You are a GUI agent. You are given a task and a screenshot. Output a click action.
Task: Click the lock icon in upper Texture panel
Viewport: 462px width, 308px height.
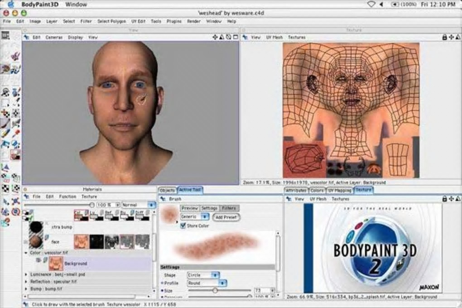coord(445,37)
